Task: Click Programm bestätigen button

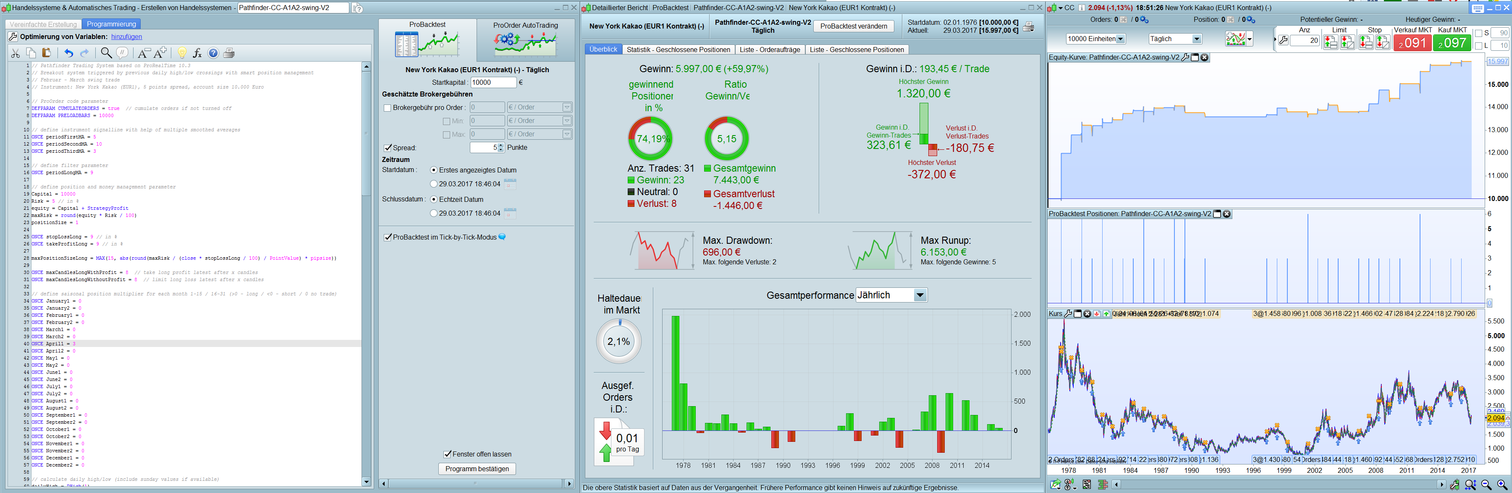Action: tap(477, 469)
